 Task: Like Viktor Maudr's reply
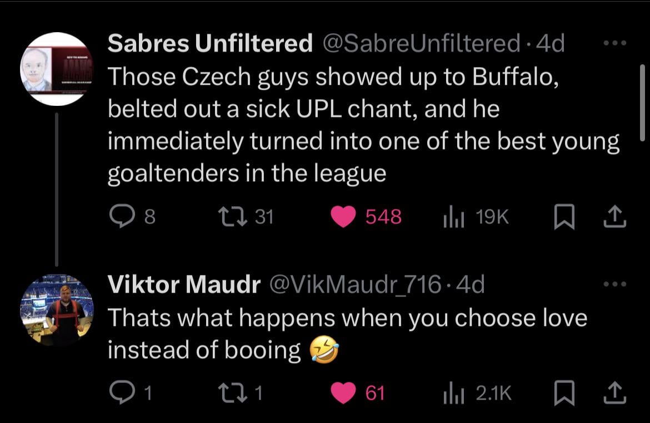click(x=343, y=393)
